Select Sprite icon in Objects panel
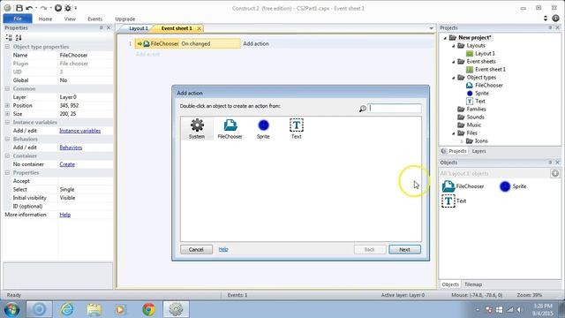Image resolution: width=565 pixels, height=318 pixels. pyautogui.click(x=505, y=186)
